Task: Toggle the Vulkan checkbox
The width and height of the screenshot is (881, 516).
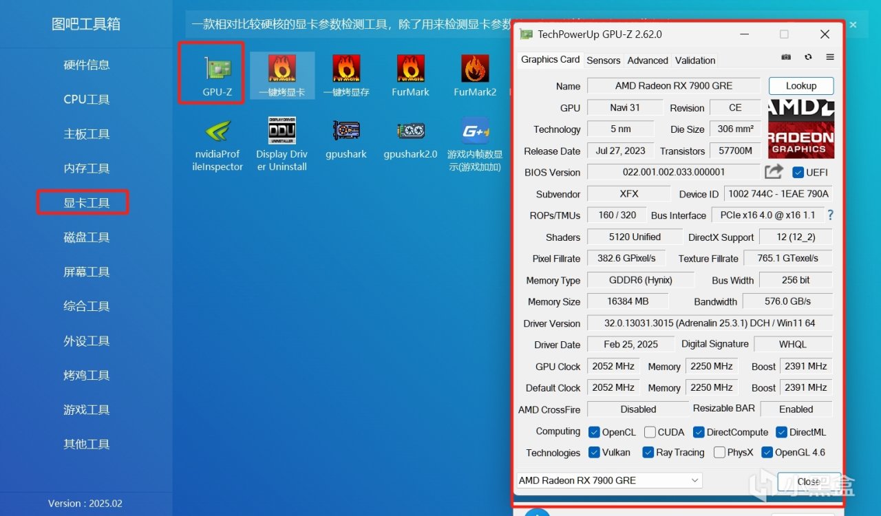Action: [595, 452]
